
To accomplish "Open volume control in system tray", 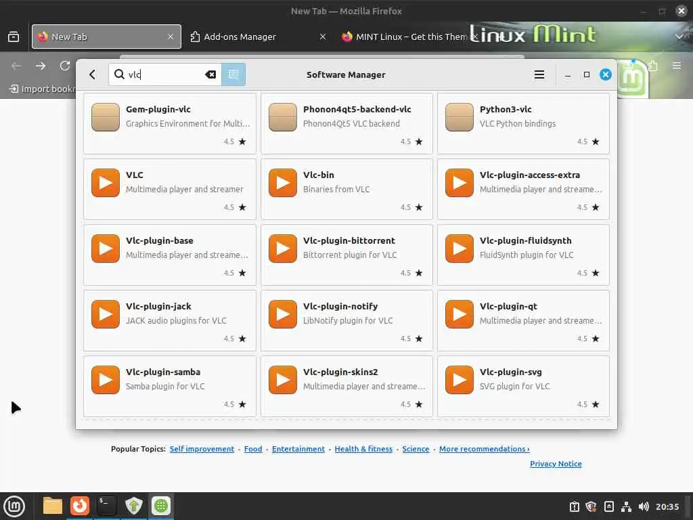I will tap(644, 506).
